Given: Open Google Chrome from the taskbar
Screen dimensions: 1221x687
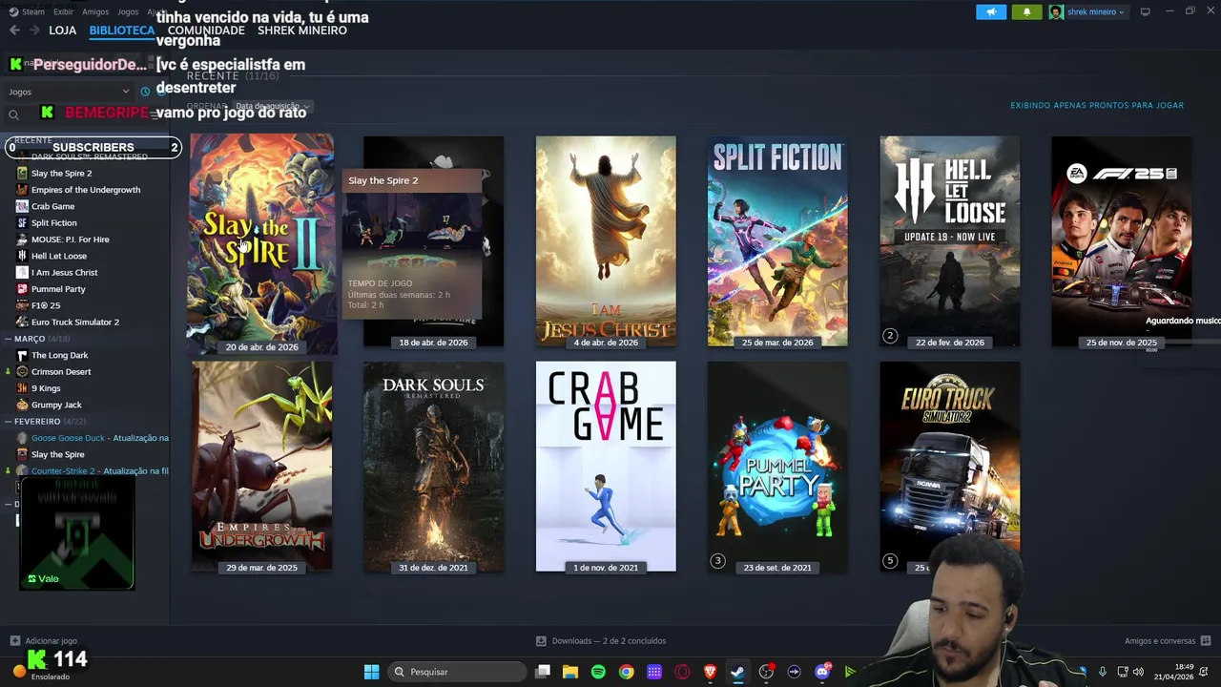Looking at the screenshot, I should tap(626, 672).
